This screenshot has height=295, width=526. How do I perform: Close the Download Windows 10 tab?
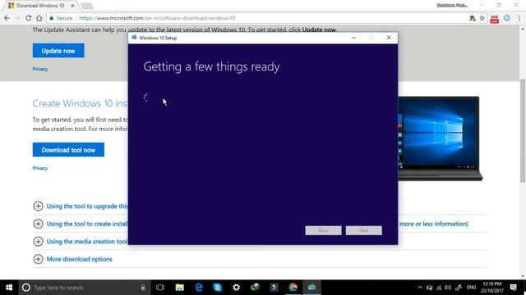pos(73,6)
